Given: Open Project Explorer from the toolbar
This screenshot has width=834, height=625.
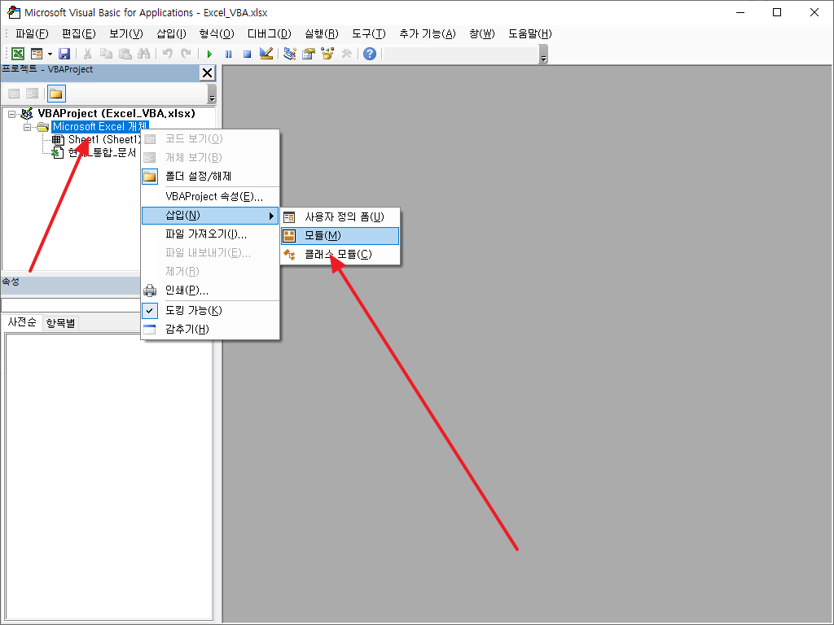Looking at the screenshot, I should tap(289, 54).
